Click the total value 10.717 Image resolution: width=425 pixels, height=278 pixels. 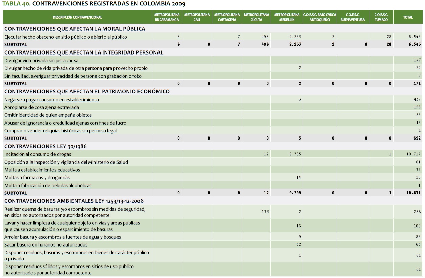point(413,154)
